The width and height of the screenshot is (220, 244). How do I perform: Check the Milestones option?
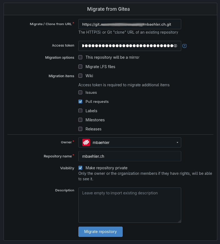coord(80,120)
